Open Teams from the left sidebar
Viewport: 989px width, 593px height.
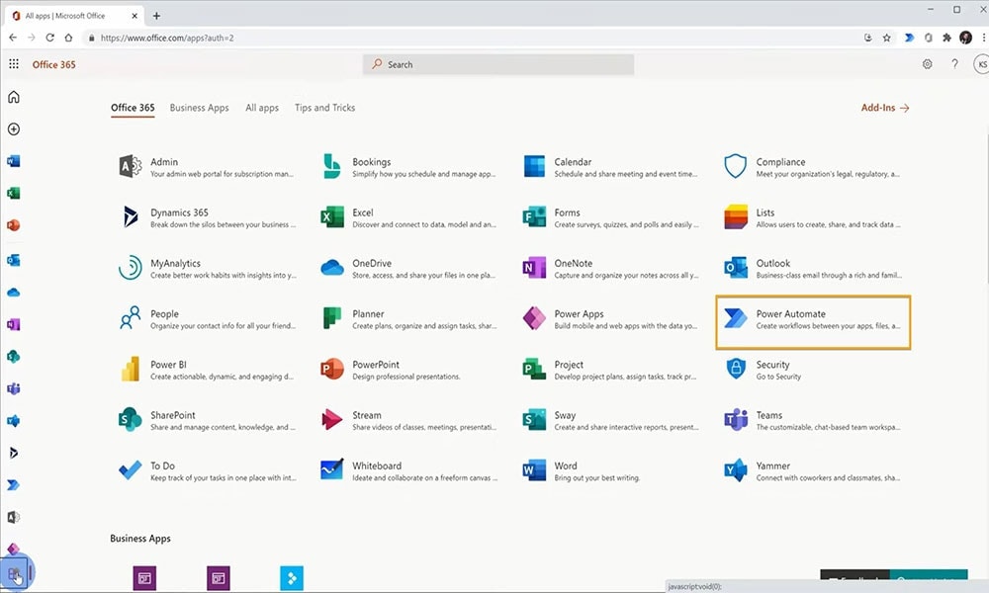click(x=14, y=388)
